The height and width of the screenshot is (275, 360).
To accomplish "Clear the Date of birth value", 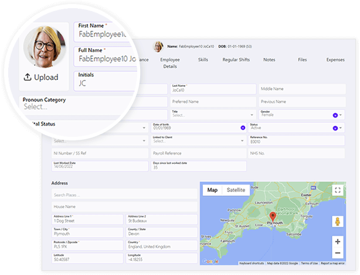I will [243, 128].
